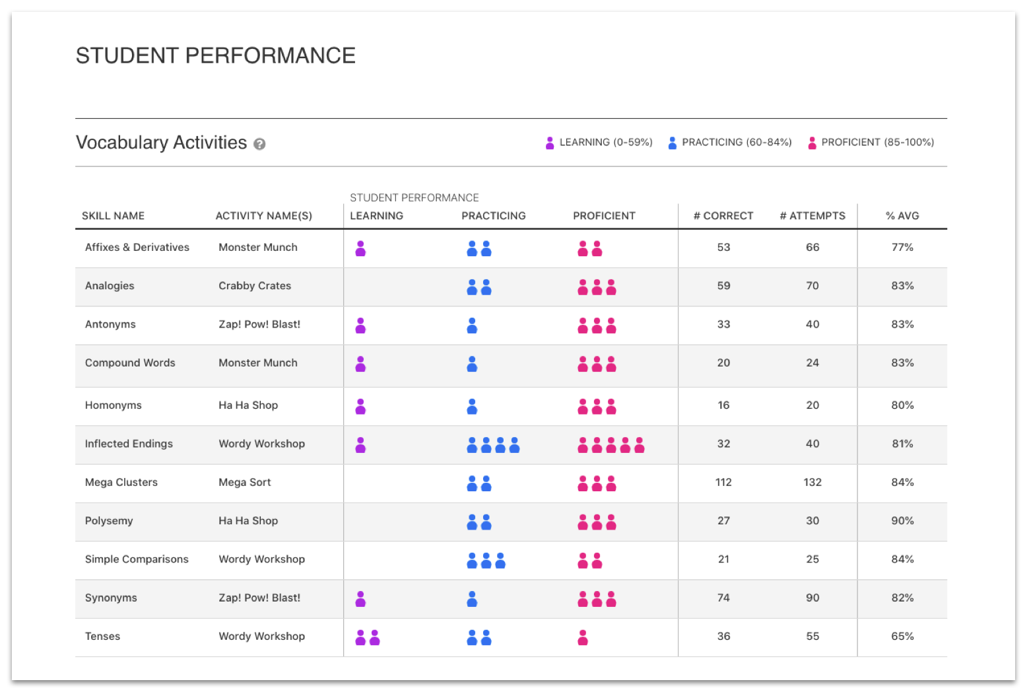Click the single Proficient student icon for Tenses

click(x=583, y=637)
